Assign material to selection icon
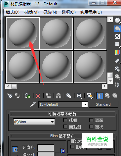Image resolution: width=121 pixels, height=156 pixels. [x=28, y=96]
